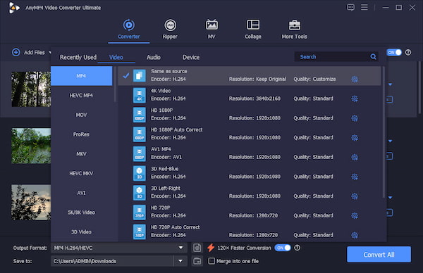
Task: Select AVI format category
Action: coord(82,193)
